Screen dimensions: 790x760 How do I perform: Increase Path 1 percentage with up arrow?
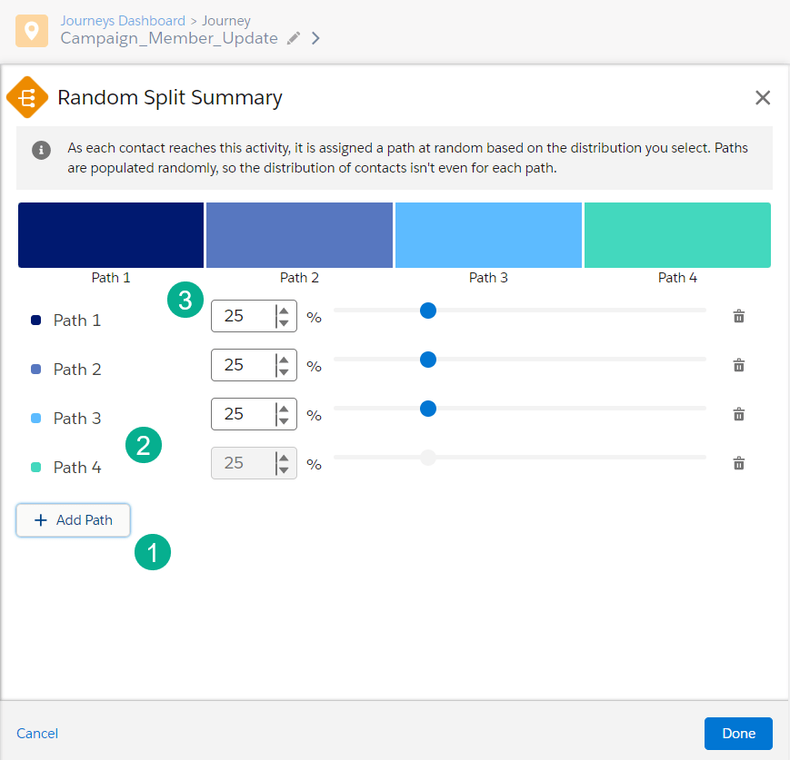pyautogui.click(x=284, y=310)
